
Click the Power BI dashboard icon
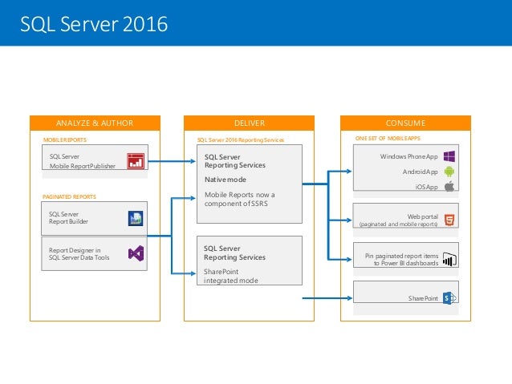pos(449,260)
